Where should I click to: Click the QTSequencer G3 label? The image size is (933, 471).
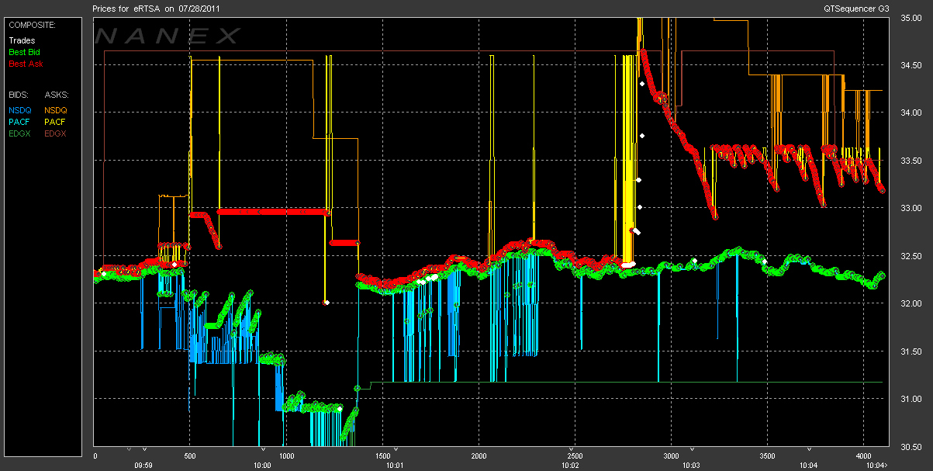tap(857, 7)
